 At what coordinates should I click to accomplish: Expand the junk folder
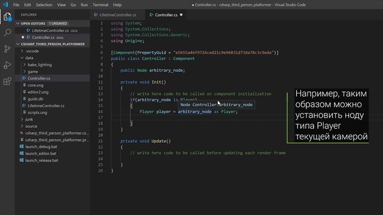pos(29,119)
